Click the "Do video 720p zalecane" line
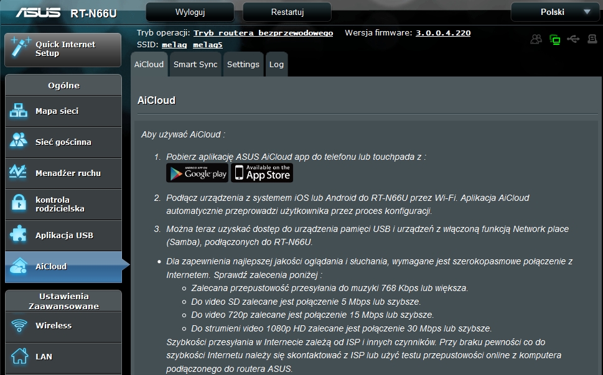 312,315
